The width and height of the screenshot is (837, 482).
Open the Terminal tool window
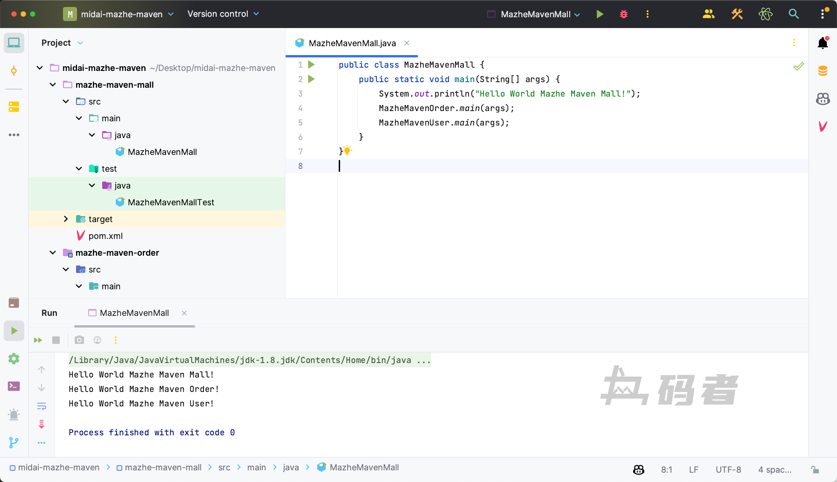pyautogui.click(x=14, y=386)
